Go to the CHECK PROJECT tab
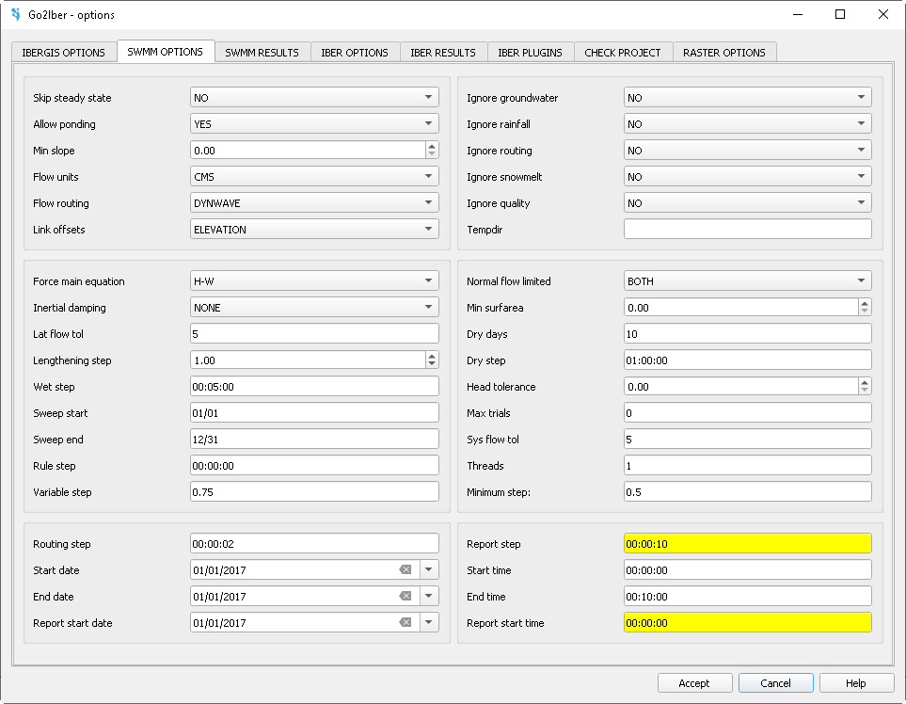906x704 pixels. [x=622, y=53]
